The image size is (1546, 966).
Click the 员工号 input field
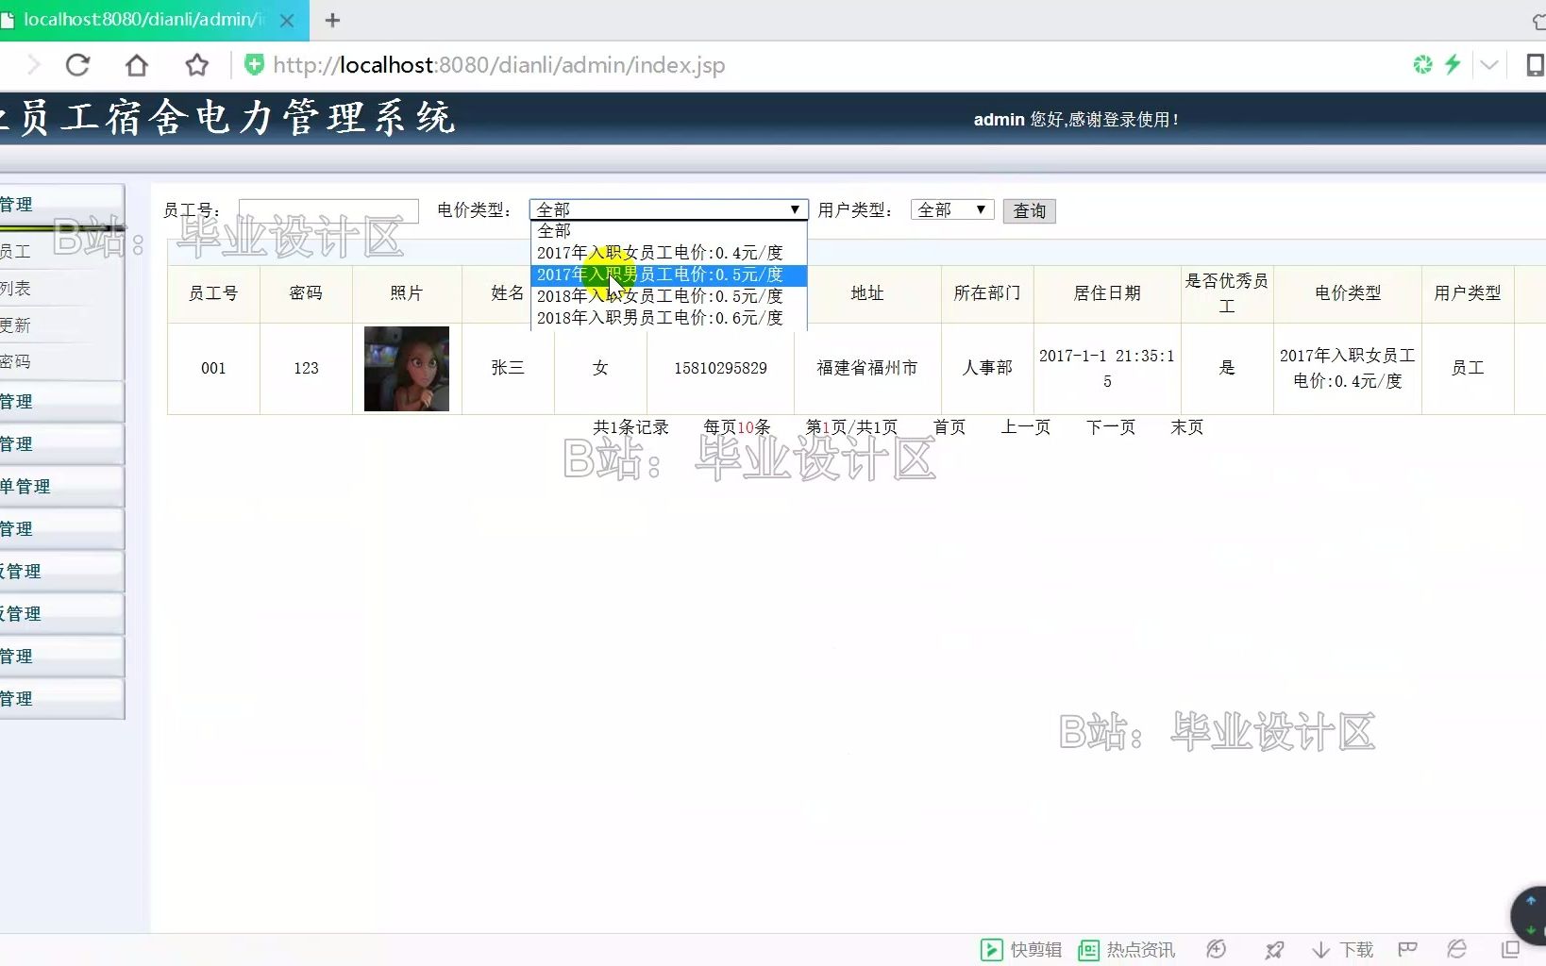pos(328,209)
